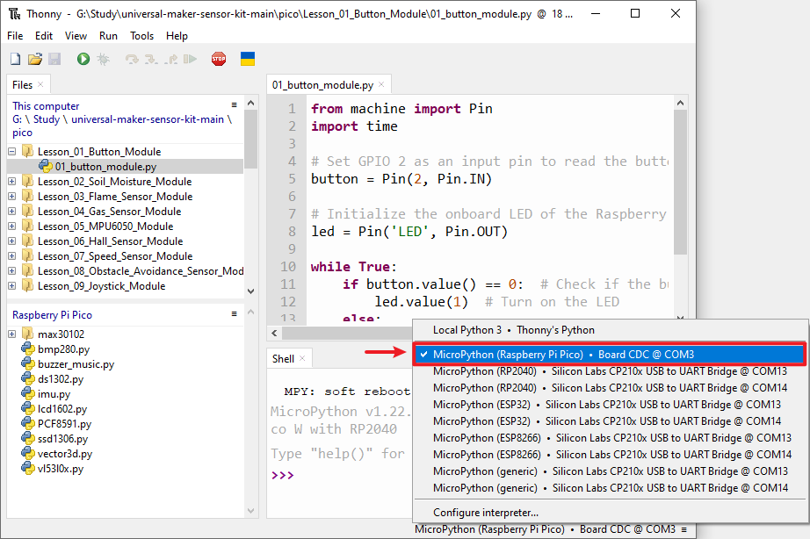
Task: Click the New file toolbar icon
Action: [16, 59]
